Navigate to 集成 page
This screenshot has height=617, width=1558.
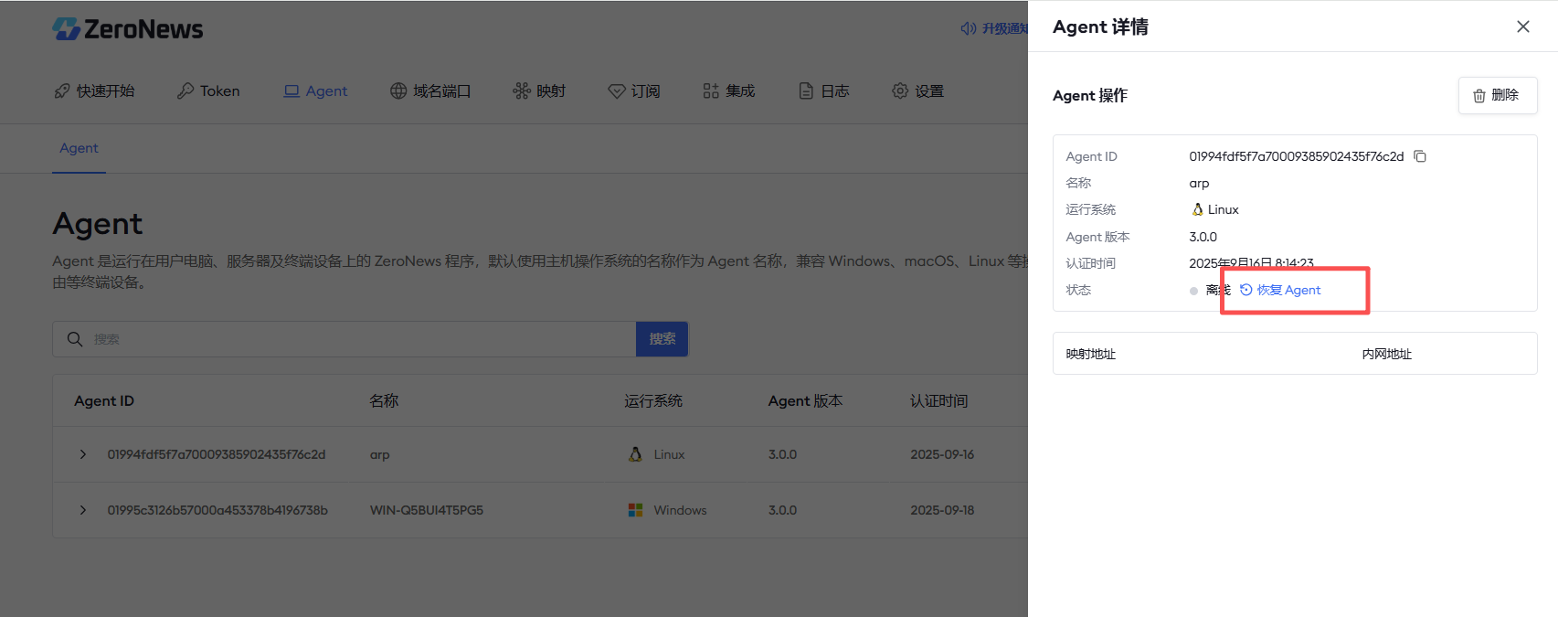[x=728, y=91]
